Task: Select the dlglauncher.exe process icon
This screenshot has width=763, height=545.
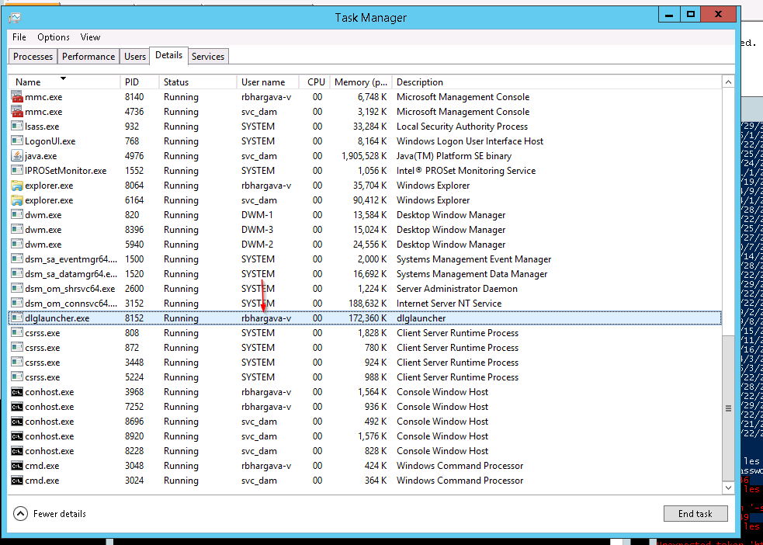Action: (x=17, y=318)
